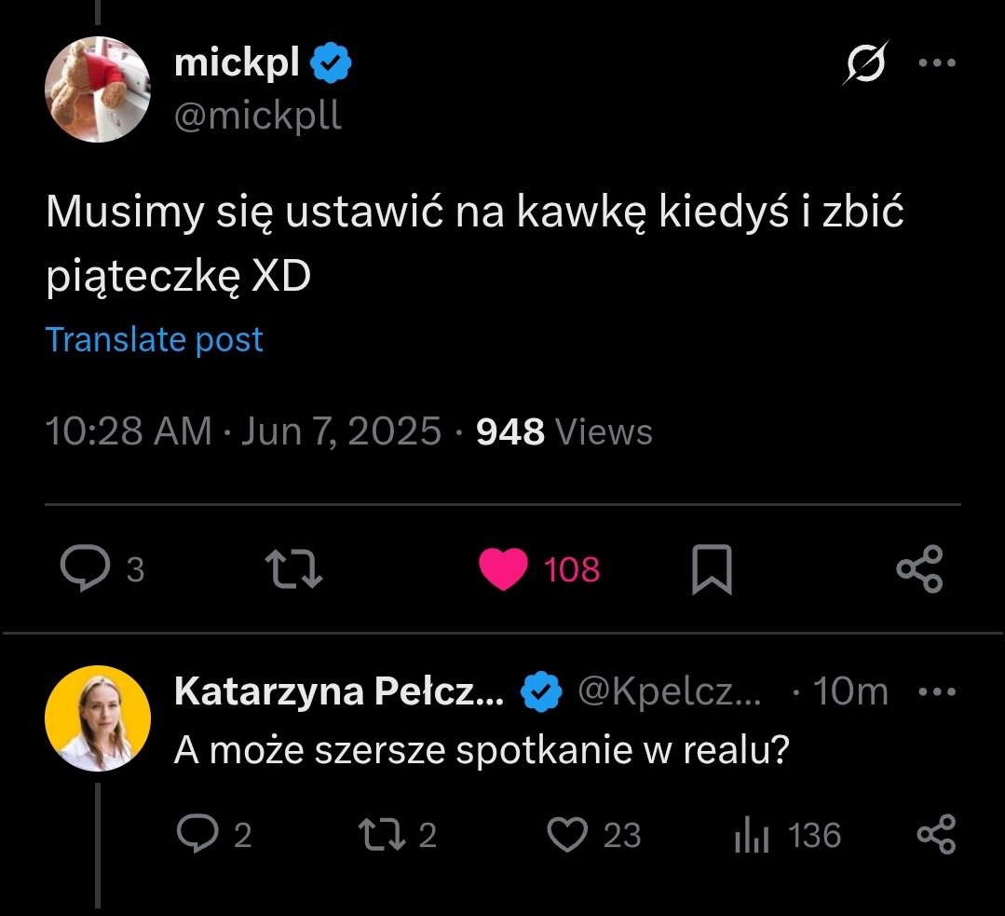The width and height of the screenshot is (1005, 916).
Task: Share Katarzyna's reply
Action: pyautogui.click(x=936, y=835)
